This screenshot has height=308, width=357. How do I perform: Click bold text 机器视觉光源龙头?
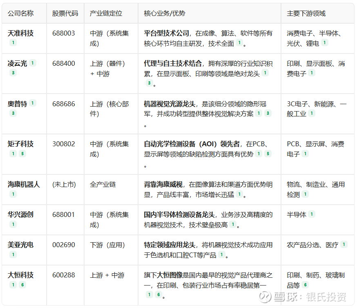tap(170, 104)
